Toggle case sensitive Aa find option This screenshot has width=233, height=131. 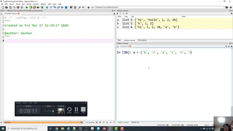tap(107, 122)
